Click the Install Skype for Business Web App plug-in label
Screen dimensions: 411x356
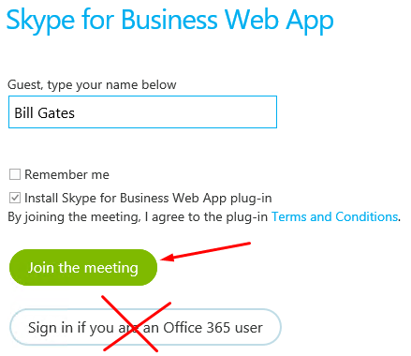tap(148, 199)
